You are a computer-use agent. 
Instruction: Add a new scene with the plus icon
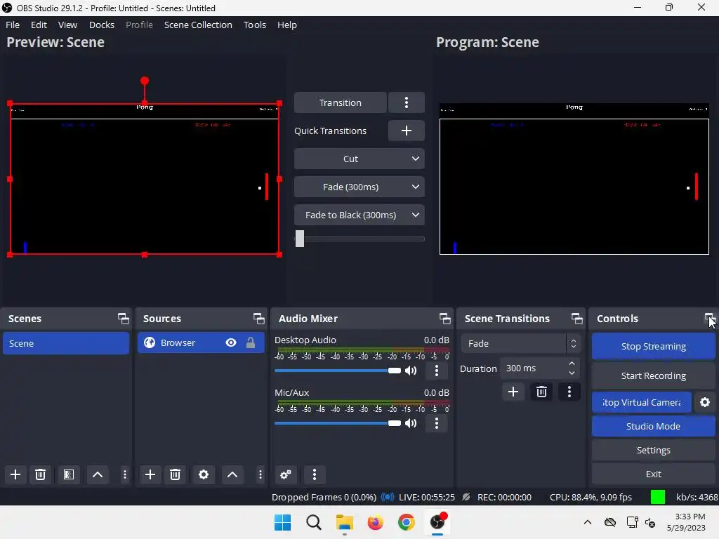15,474
